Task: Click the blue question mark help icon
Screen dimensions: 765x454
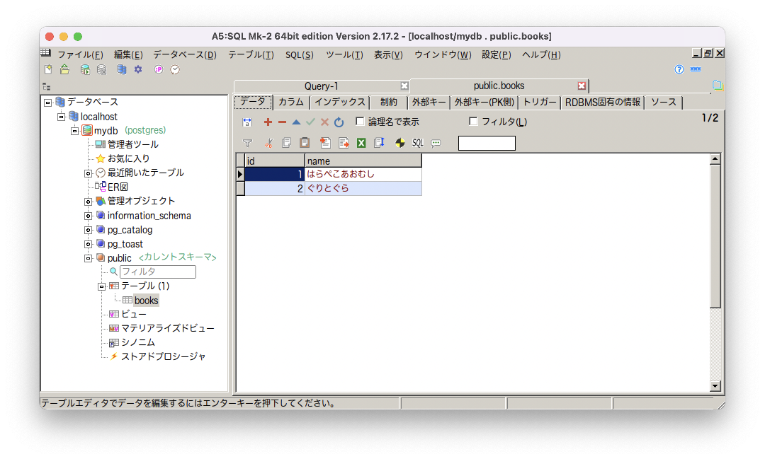Action: (x=679, y=69)
